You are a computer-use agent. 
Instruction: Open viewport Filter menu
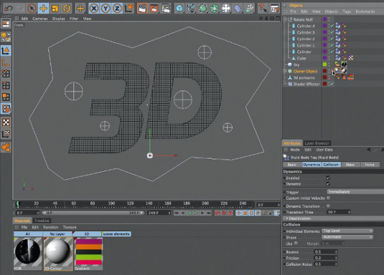[x=74, y=19]
